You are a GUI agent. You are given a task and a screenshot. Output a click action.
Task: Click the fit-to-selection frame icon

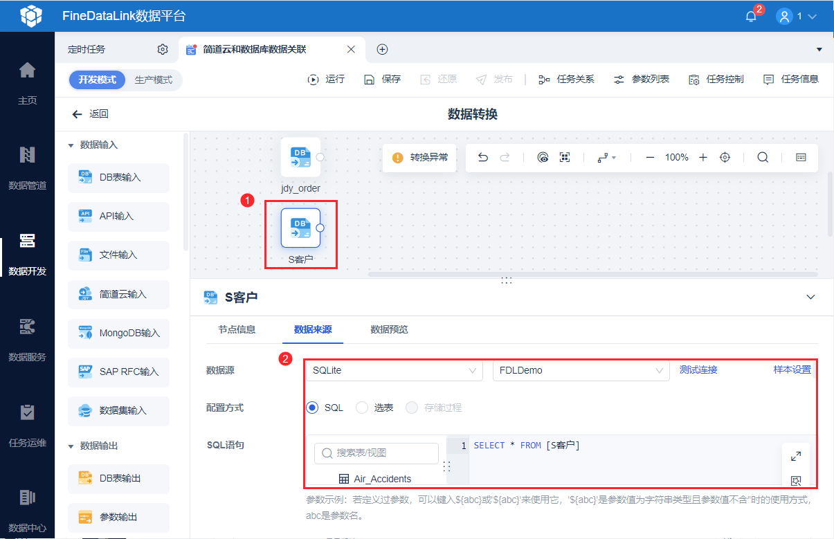[x=565, y=158]
